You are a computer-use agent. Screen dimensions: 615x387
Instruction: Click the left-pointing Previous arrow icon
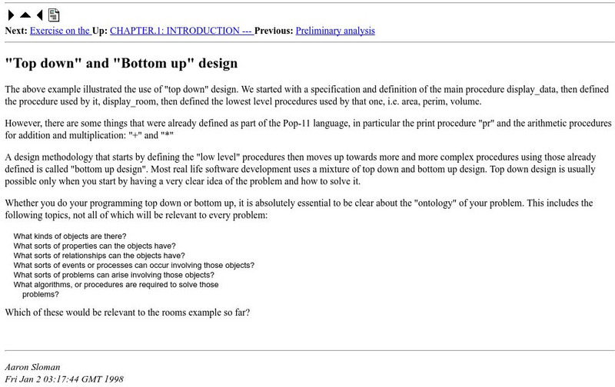click(39, 15)
